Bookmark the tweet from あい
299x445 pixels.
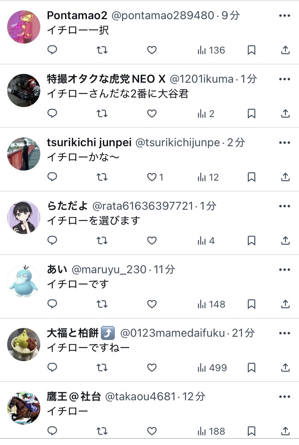pyautogui.click(x=252, y=304)
